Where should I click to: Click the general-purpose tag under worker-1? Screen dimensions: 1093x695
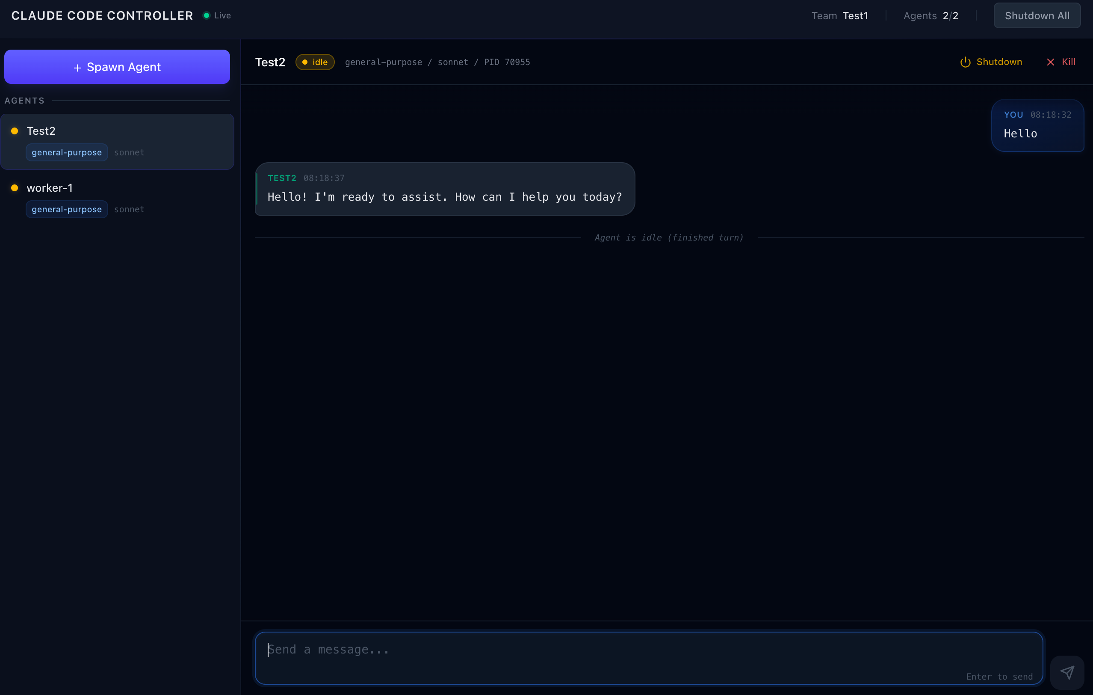click(x=67, y=209)
